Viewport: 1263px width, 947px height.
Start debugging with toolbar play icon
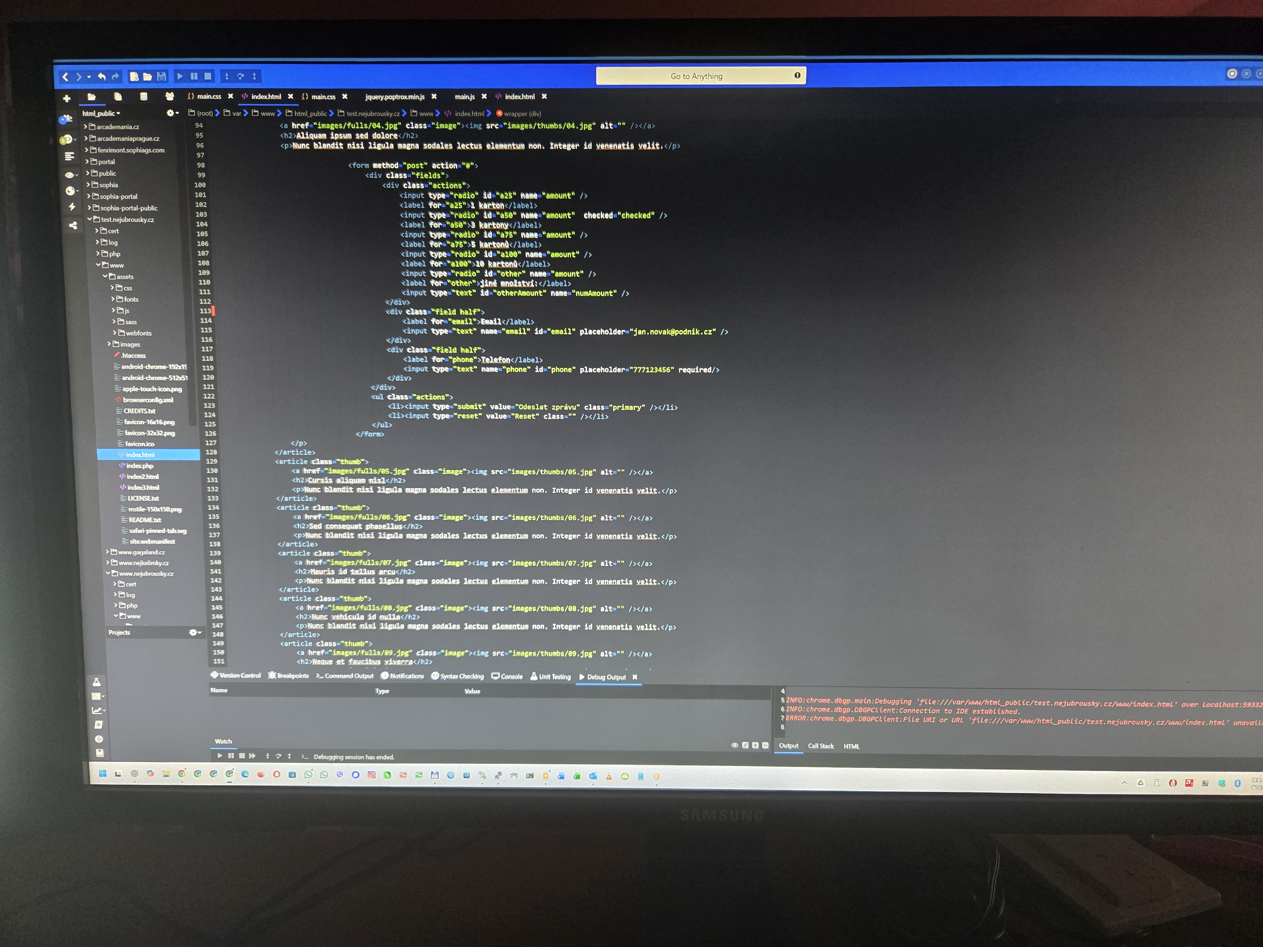click(x=180, y=76)
